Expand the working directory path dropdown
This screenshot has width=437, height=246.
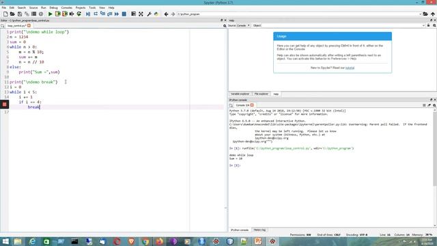420,14
